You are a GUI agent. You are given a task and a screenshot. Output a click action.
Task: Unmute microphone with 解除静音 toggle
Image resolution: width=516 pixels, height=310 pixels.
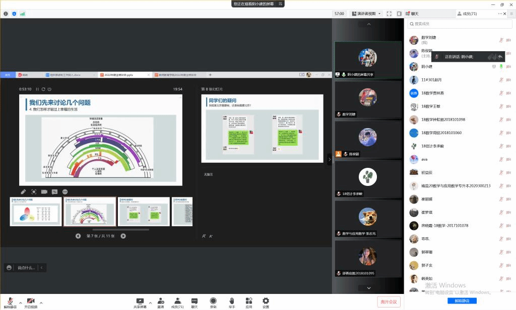10,300
